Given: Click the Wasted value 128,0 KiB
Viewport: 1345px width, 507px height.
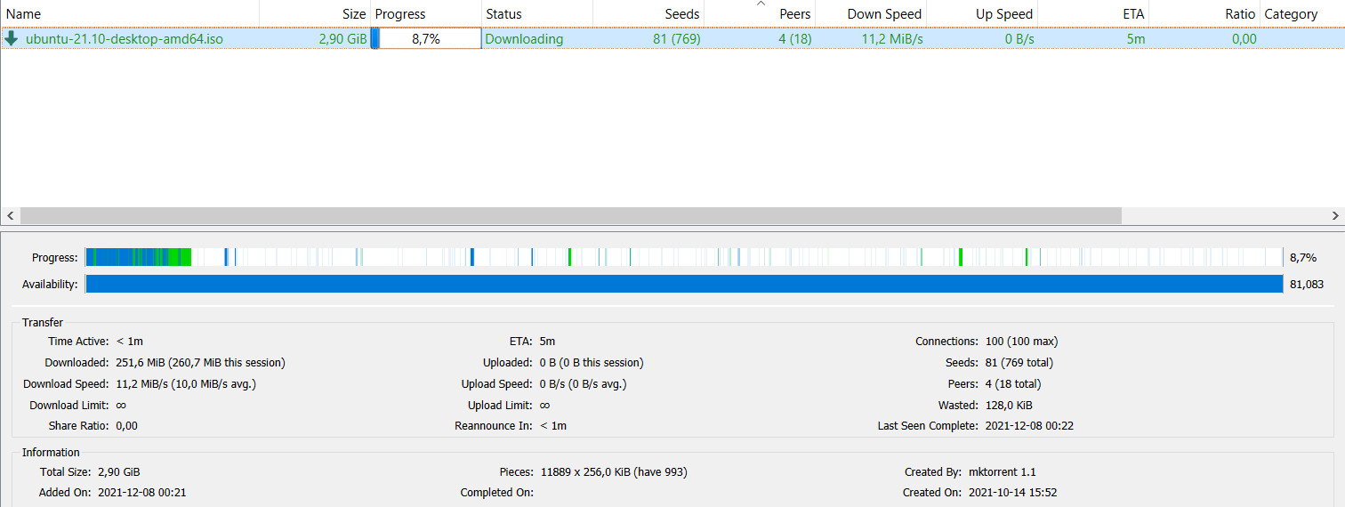Looking at the screenshot, I should pyautogui.click(x=1009, y=405).
